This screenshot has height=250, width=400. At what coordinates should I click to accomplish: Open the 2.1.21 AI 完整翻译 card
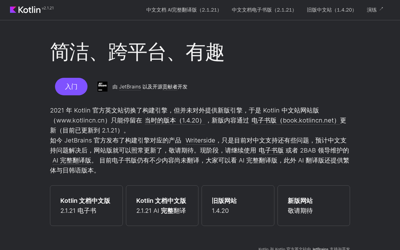coord(162,206)
